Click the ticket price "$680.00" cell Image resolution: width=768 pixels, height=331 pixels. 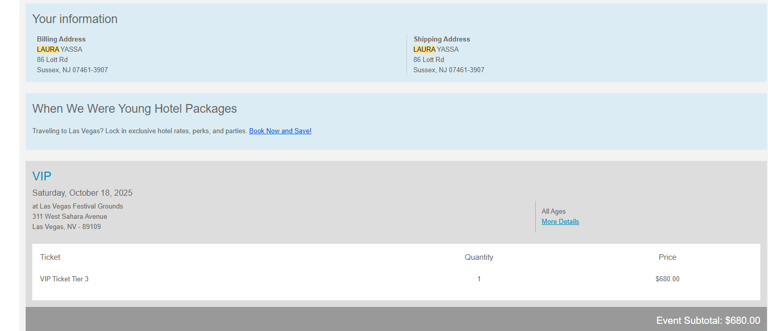pyautogui.click(x=668, y=279)
